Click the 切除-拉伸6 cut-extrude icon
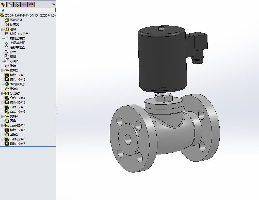Screen dimensions: 259x200 pos(6,130)
